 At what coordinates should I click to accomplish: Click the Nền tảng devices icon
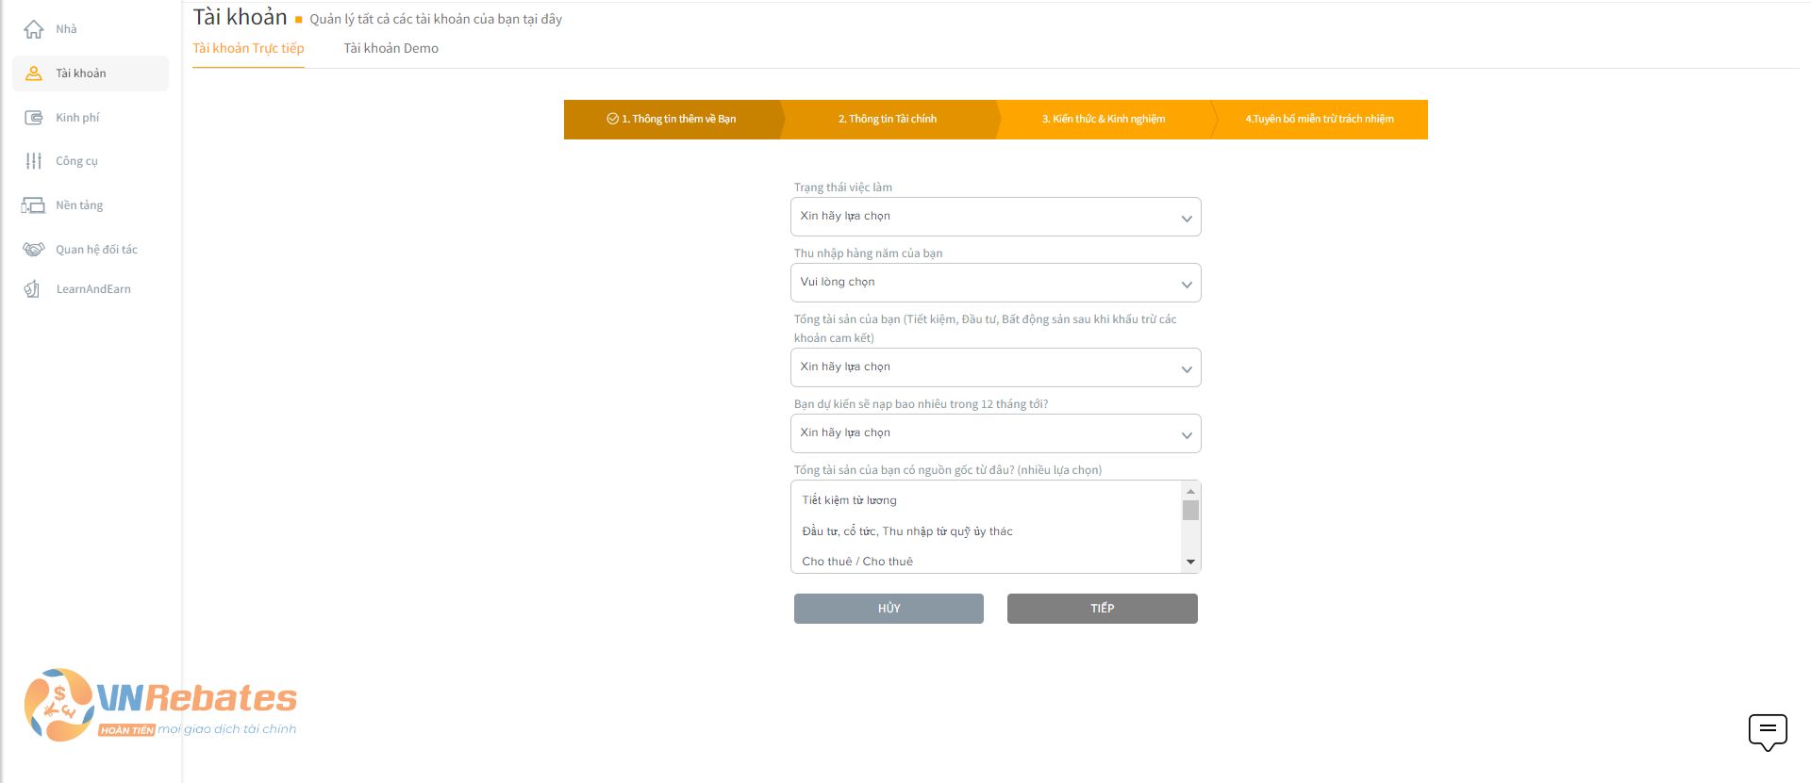34,205
